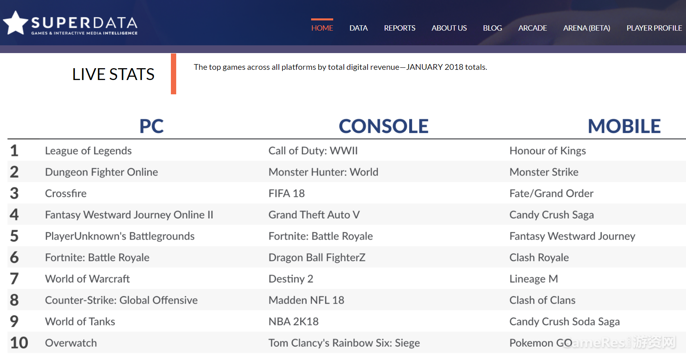Open the HOME menu item
The image size is (686, 356).
click(322, 28)
